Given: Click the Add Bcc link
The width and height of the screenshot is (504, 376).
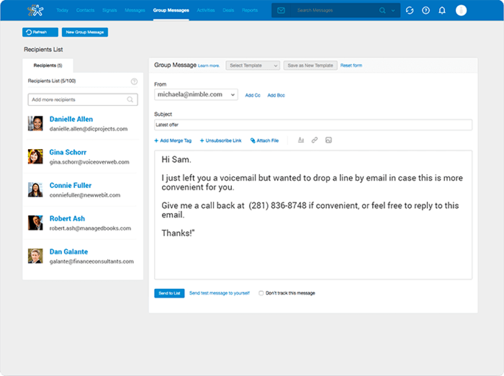Looking at the screenshot, I should tap(276, 95).
